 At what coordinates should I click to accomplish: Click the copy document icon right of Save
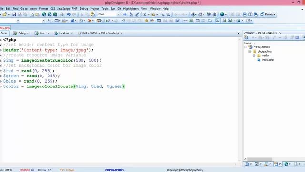coord(25,14)
